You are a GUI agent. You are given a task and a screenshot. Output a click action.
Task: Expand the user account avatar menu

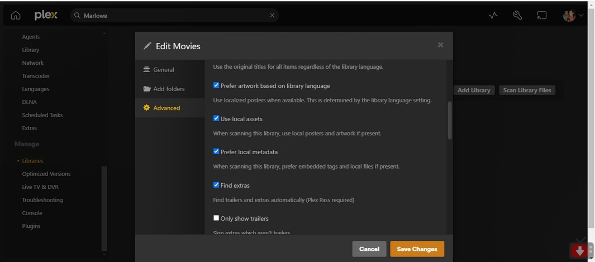click(x=573, y=16)
